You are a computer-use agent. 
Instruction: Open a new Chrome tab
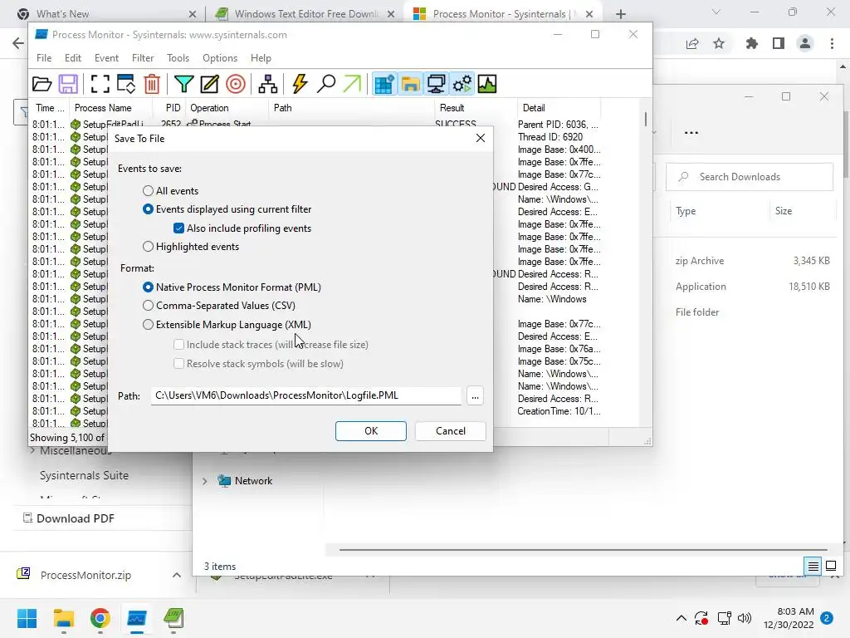coord(621,14)
